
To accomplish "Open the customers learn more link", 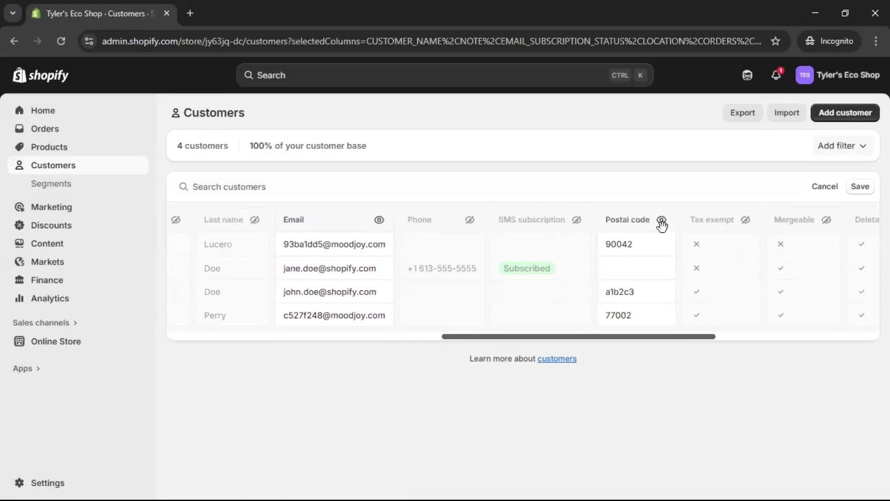I will click(x=557, y=359).
